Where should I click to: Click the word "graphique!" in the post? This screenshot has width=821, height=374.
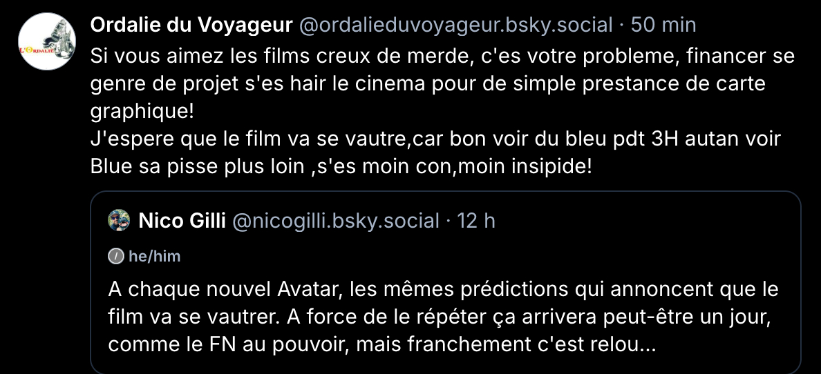point(143,111)
